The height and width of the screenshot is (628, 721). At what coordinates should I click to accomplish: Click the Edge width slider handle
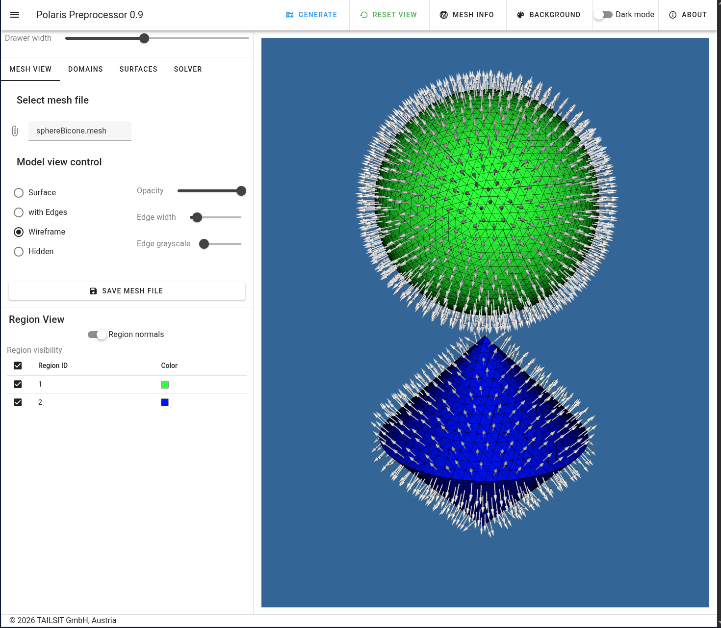[x=197, y=217]
